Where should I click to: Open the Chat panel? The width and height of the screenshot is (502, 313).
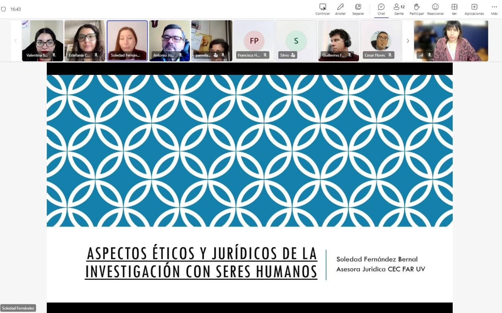pyautogui.click(x=381, y=9)
